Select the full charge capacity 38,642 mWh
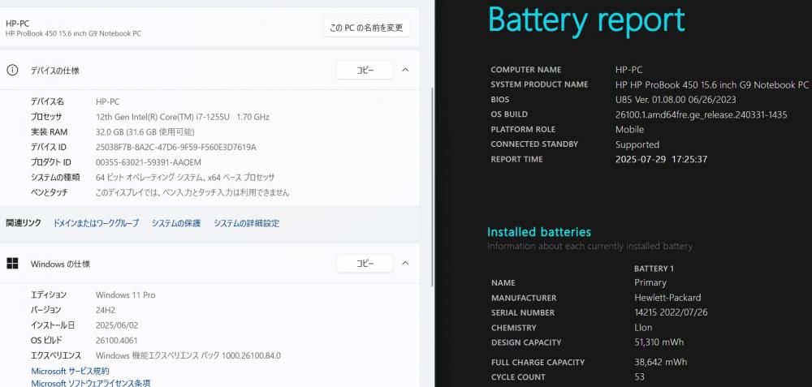This screenshot has width=812, height=387. [660, 362]
